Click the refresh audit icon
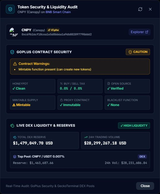The width and height of the screenshot is (160, 194). coord(140,9)
